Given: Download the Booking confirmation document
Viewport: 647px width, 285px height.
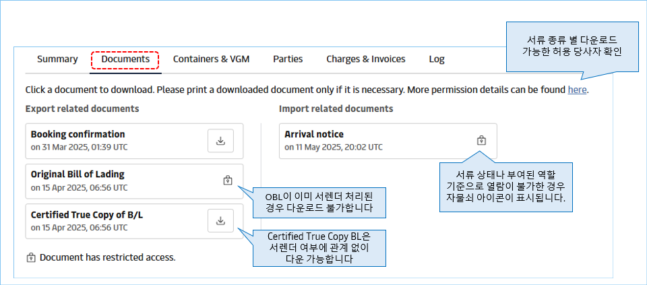Looking at the screenshot, I should click(220, 141).
